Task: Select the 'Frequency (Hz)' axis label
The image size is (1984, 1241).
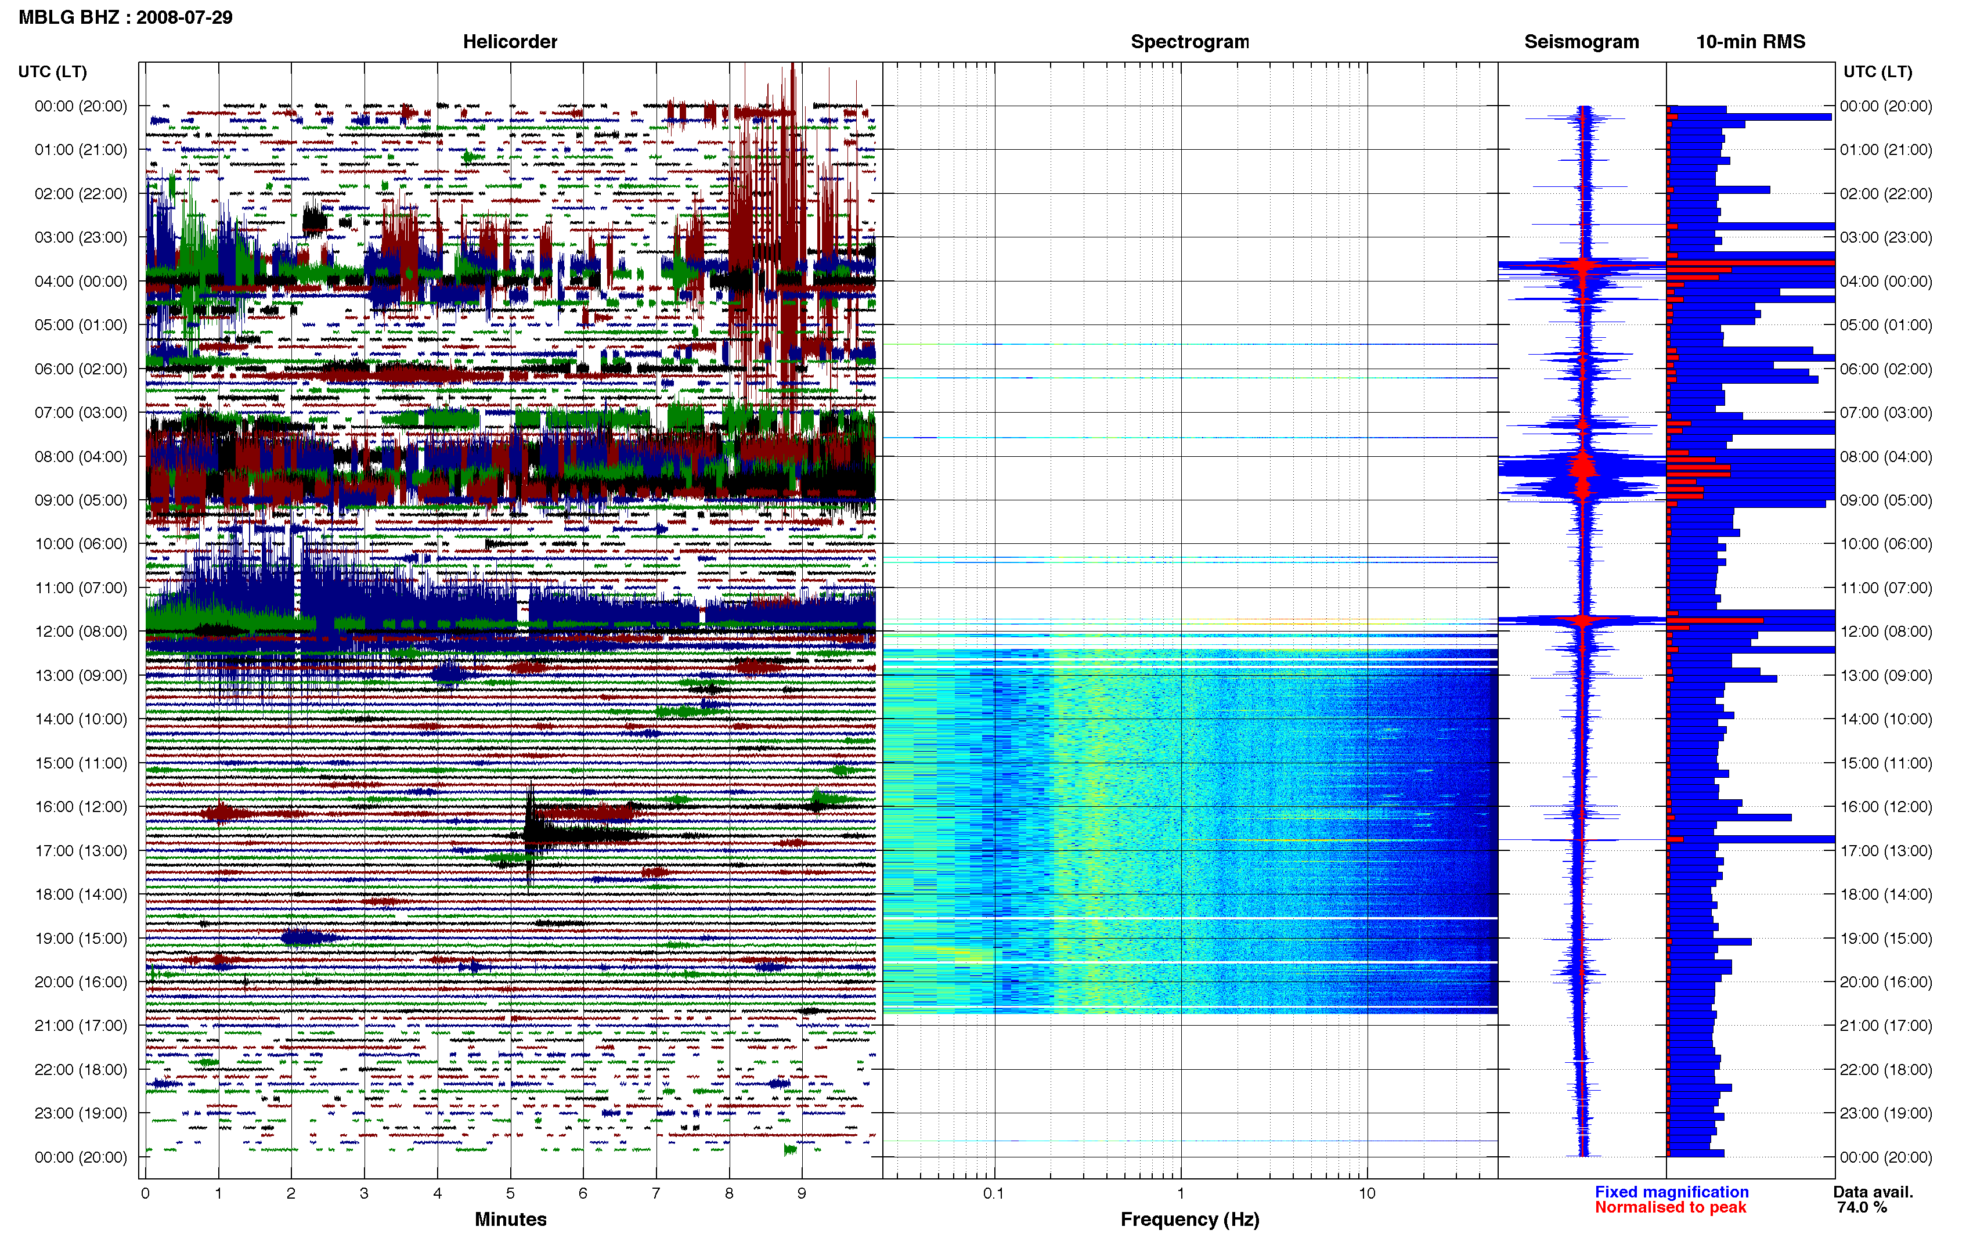Action: click(x=1190, y=1220)
